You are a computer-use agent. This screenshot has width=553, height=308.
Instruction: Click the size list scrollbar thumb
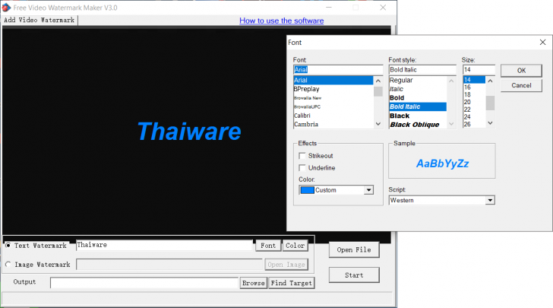[x=490, y=103]
